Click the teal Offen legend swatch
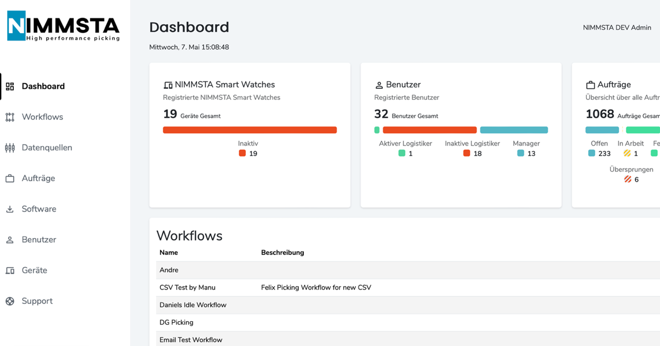660x346 pixels. (591, 153)
